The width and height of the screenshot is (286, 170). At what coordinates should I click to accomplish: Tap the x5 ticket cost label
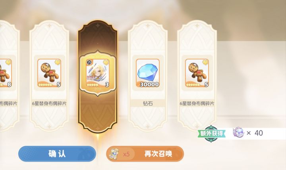(126, 154)
